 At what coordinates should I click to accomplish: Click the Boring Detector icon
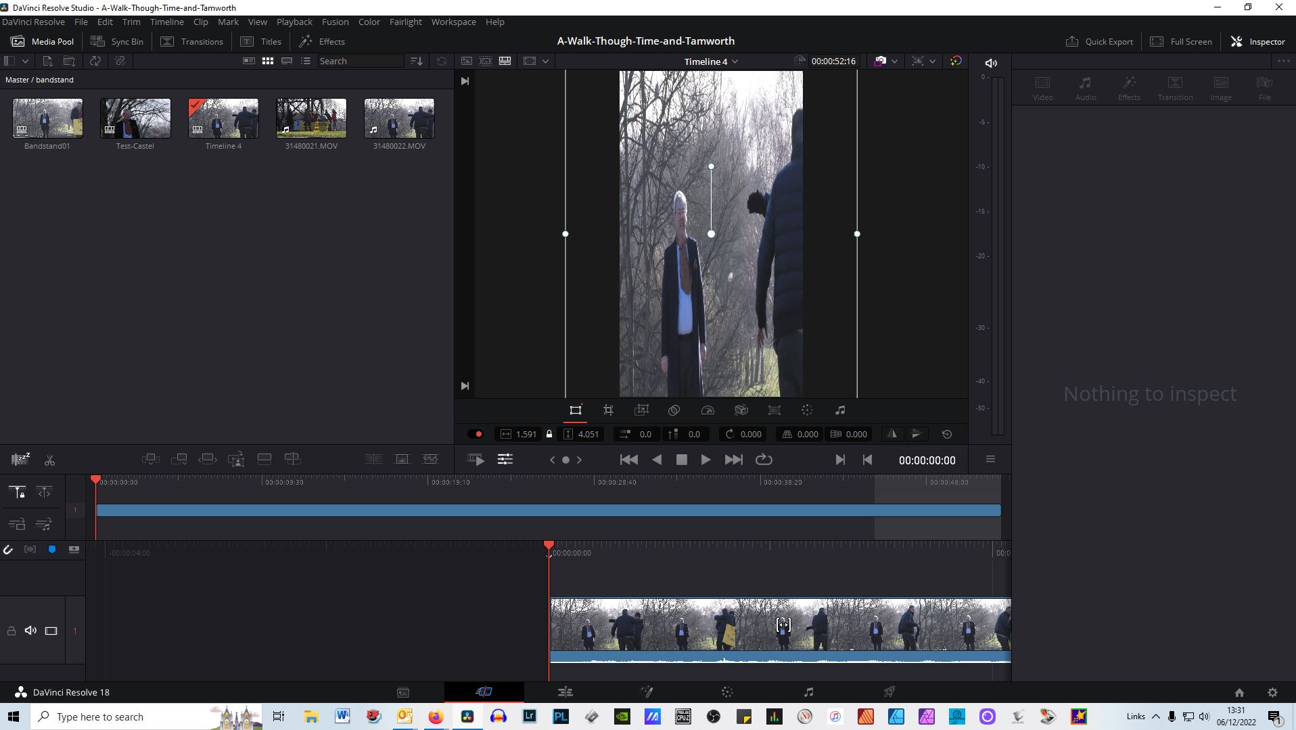pos(21,460)
